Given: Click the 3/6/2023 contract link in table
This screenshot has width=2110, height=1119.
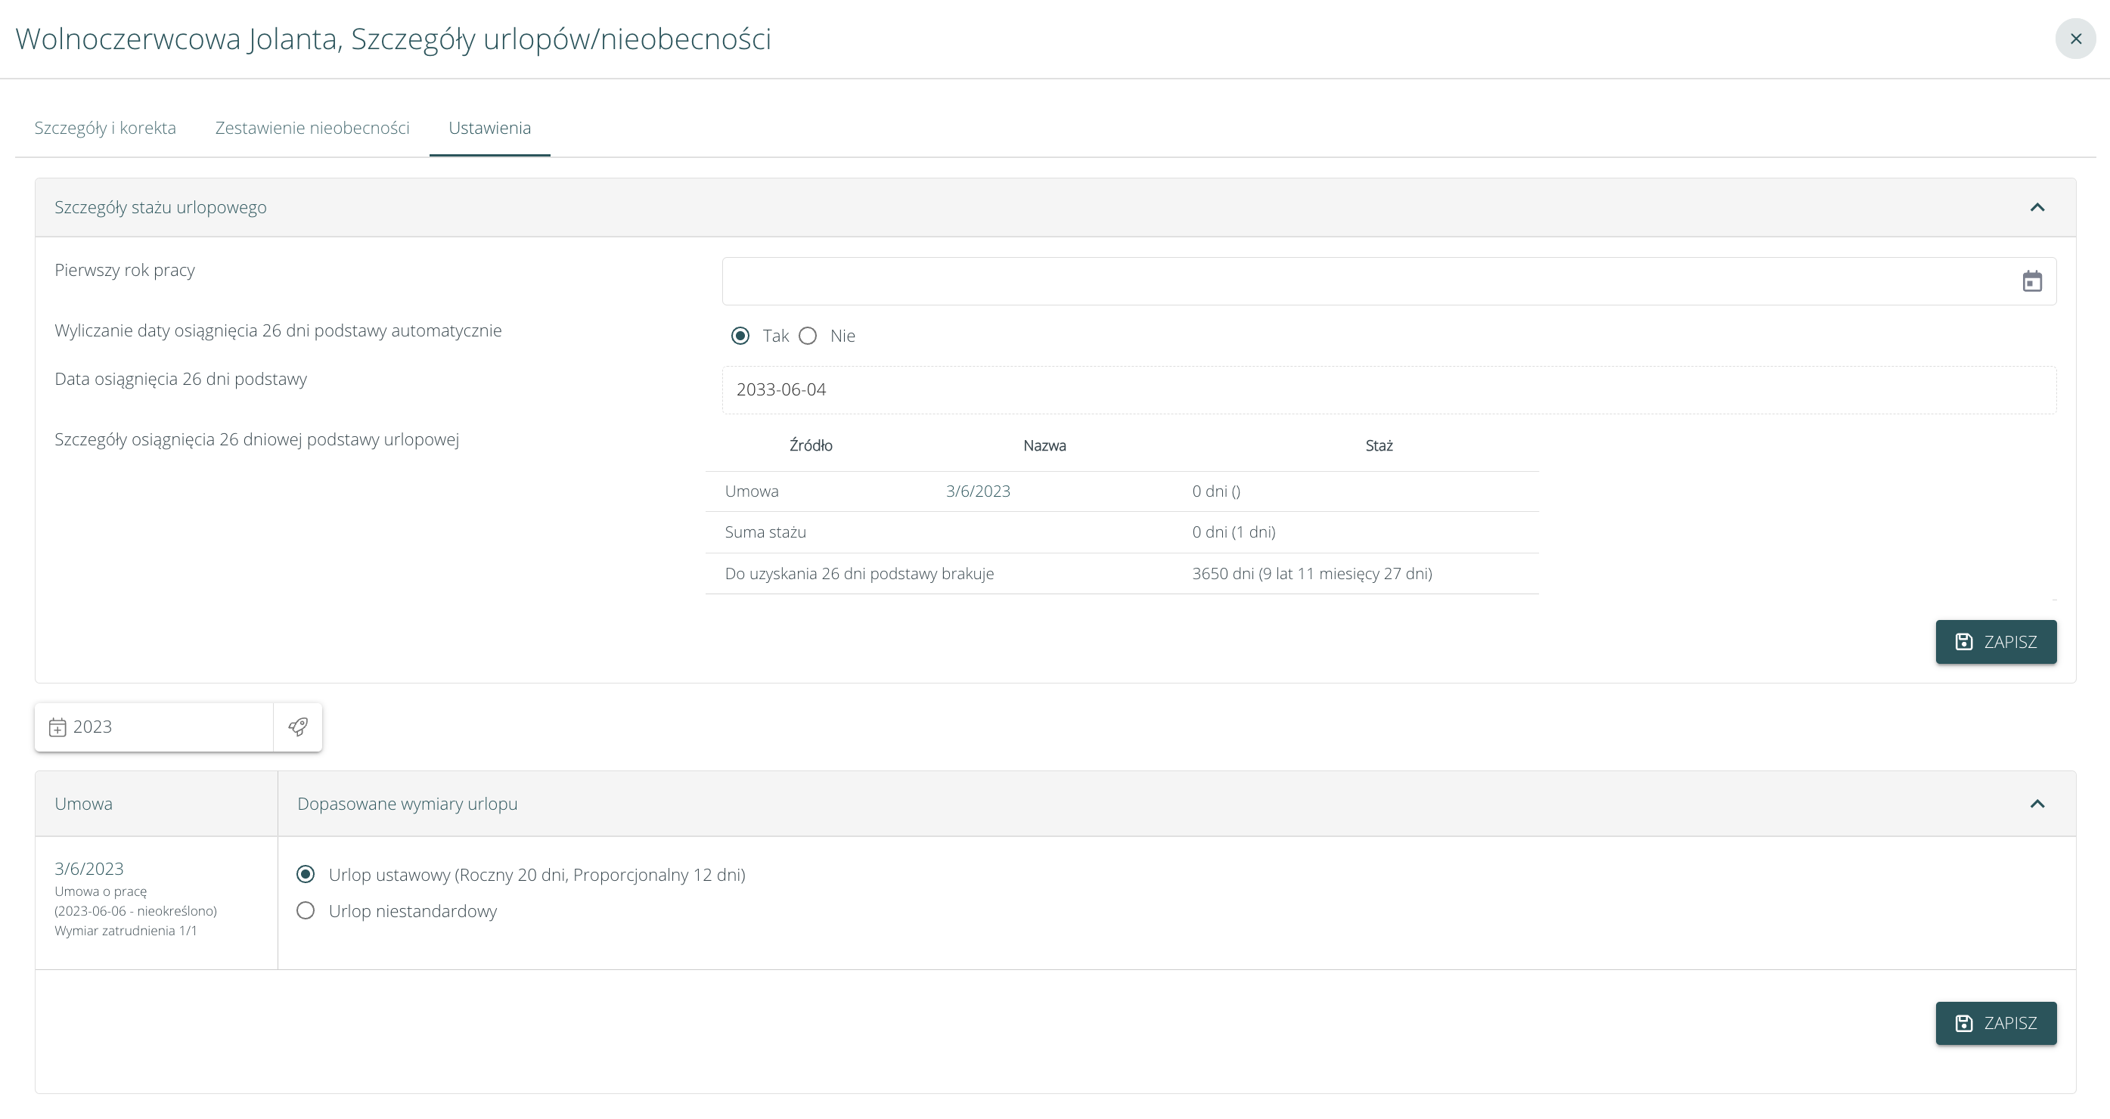Looking at the screenshot, I should (x=977, y=491).
